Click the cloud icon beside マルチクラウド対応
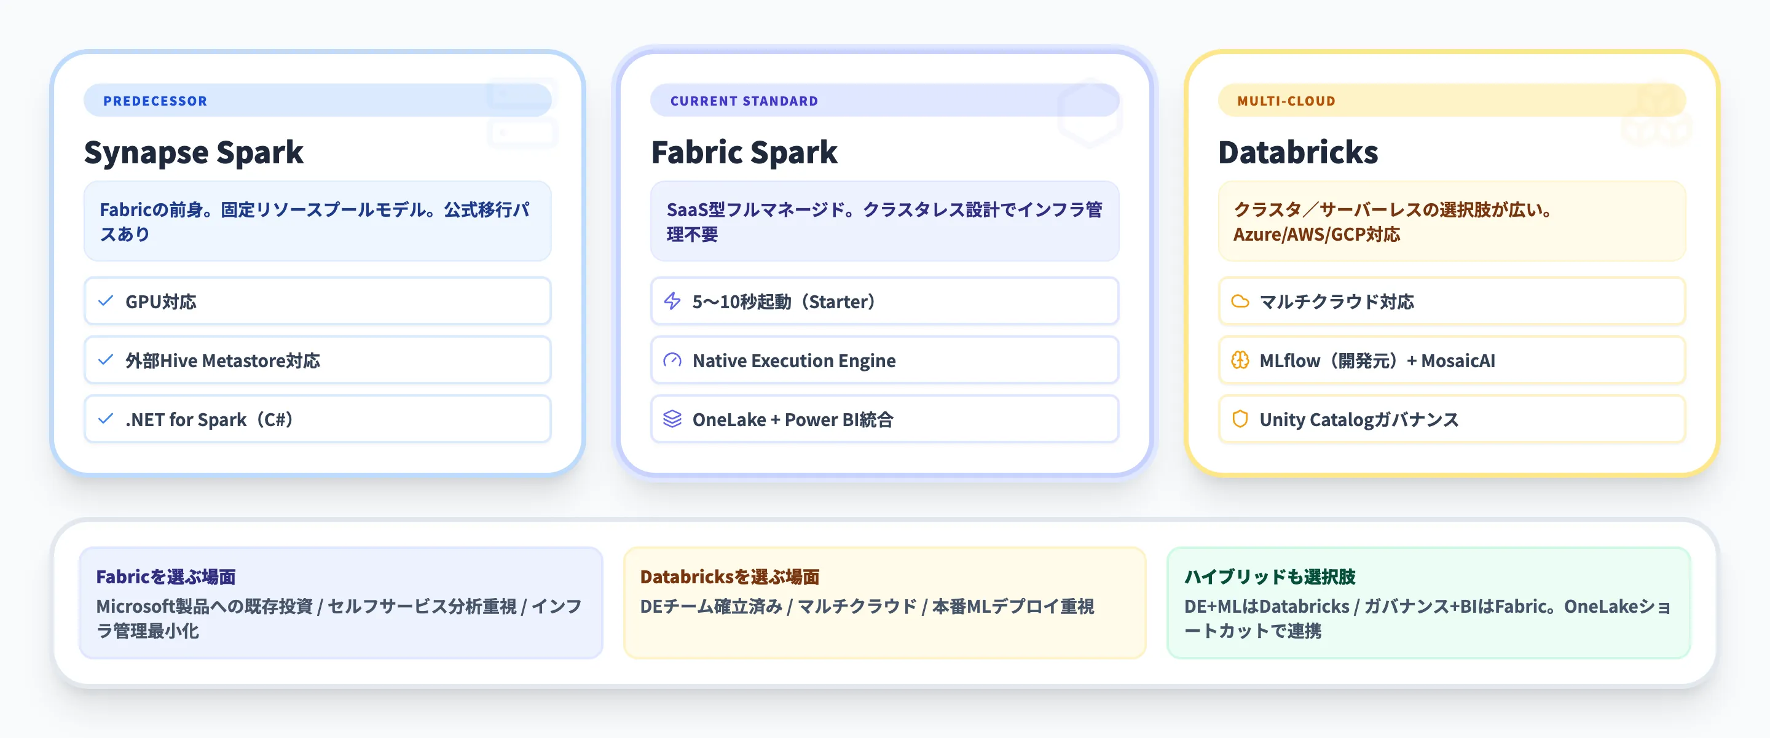 click(1240, 301)
